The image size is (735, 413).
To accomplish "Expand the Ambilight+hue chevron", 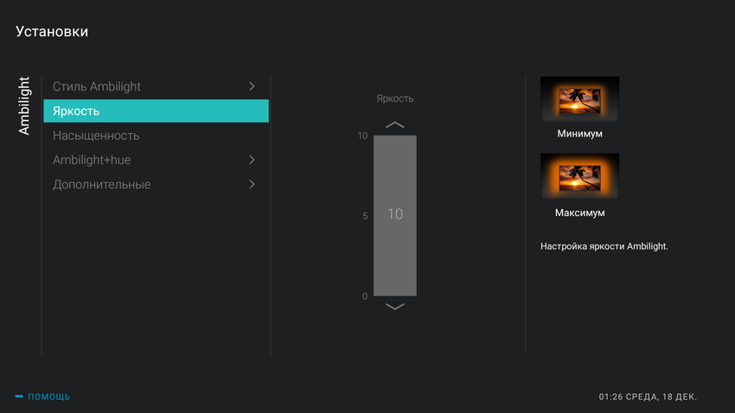I will point(252,160).
